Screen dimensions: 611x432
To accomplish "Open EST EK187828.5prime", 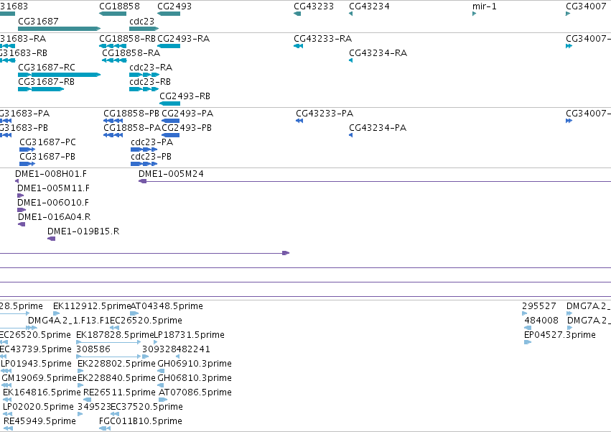I will pos(115,335).
